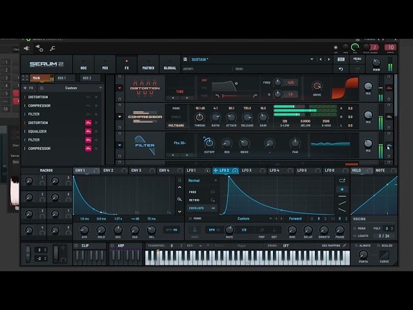The height and width of the screenshot is (310, 413).
Task: Open the preset browser bars icon
Action: 341,59
